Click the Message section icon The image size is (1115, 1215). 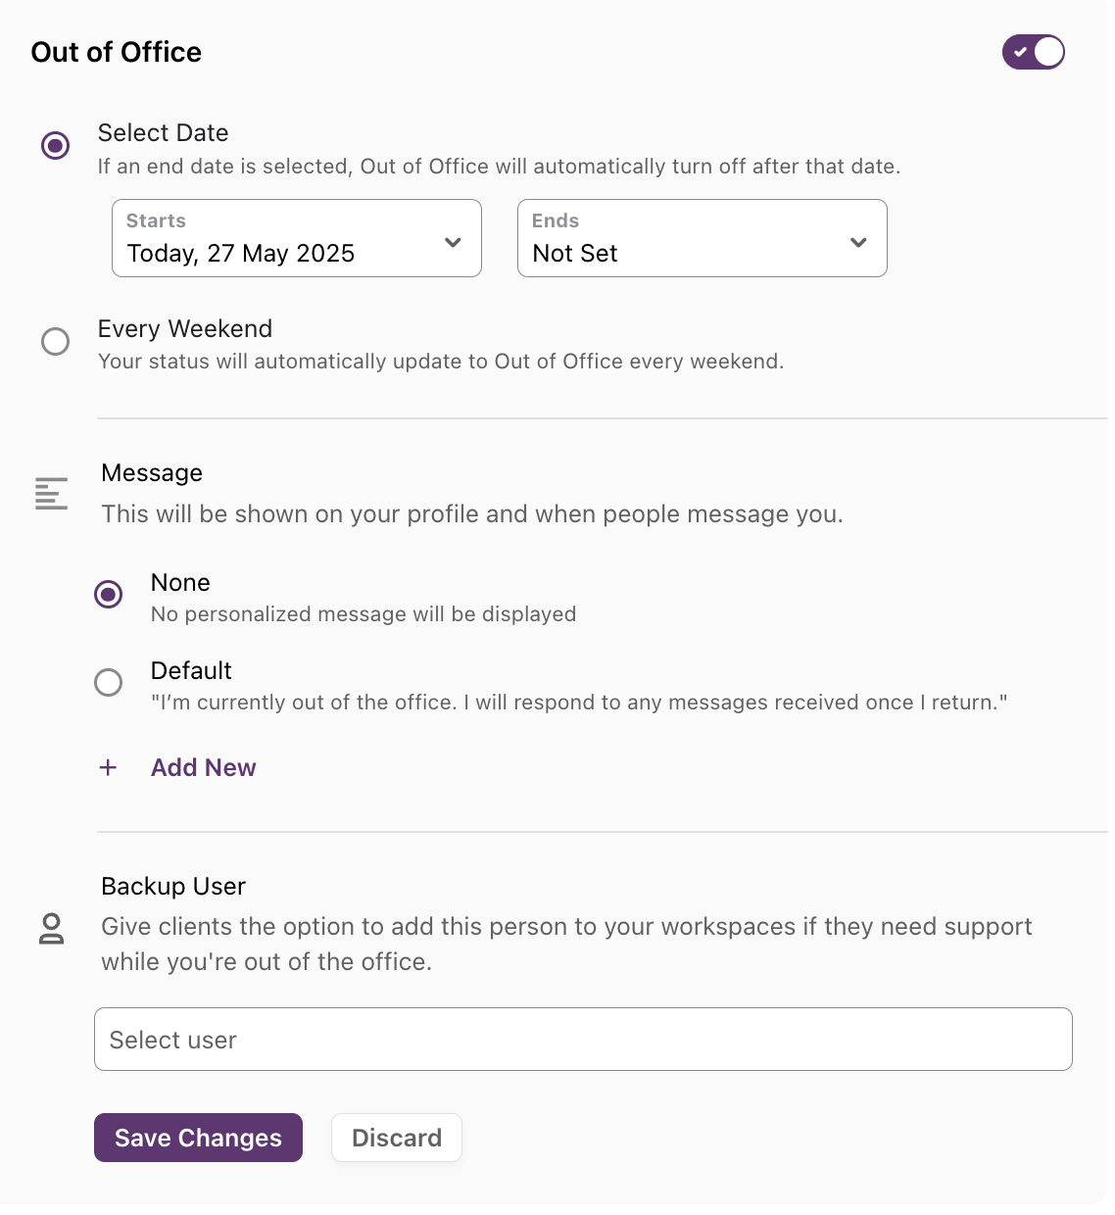tap(51, 495)
